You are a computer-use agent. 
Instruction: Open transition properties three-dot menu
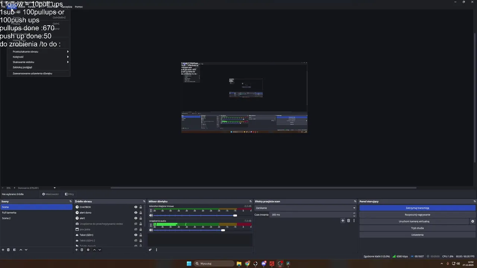(354, 220)
